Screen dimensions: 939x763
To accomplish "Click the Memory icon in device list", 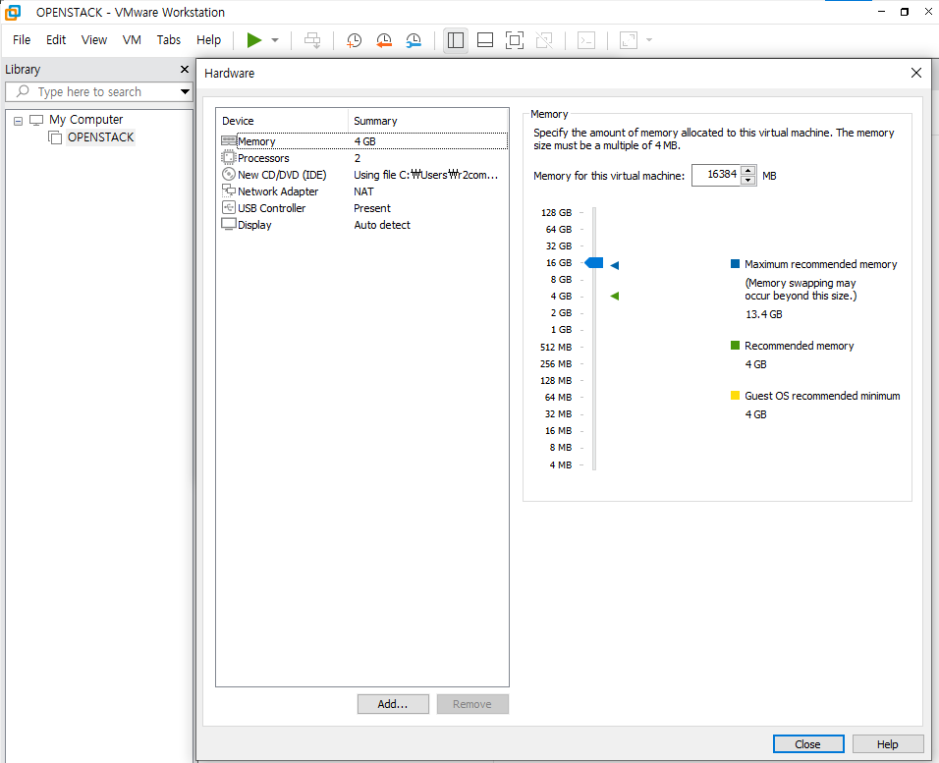I will [229, 140].
